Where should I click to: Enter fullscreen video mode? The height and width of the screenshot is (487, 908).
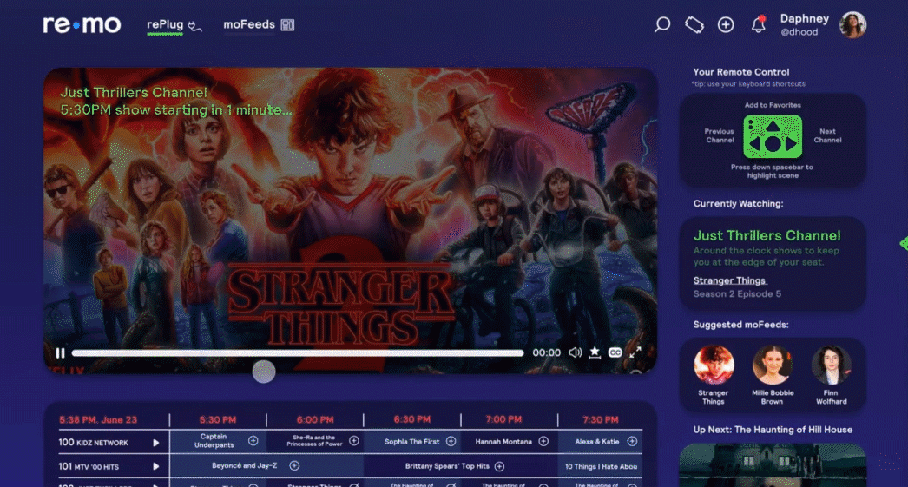pyautogui.click(x=635, y=352)
